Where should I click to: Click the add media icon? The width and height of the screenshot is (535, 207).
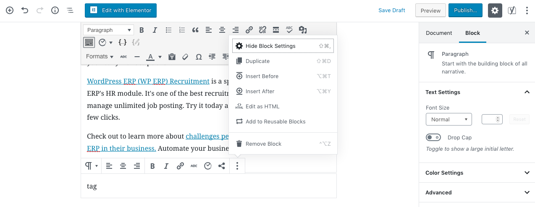(303, 30)
